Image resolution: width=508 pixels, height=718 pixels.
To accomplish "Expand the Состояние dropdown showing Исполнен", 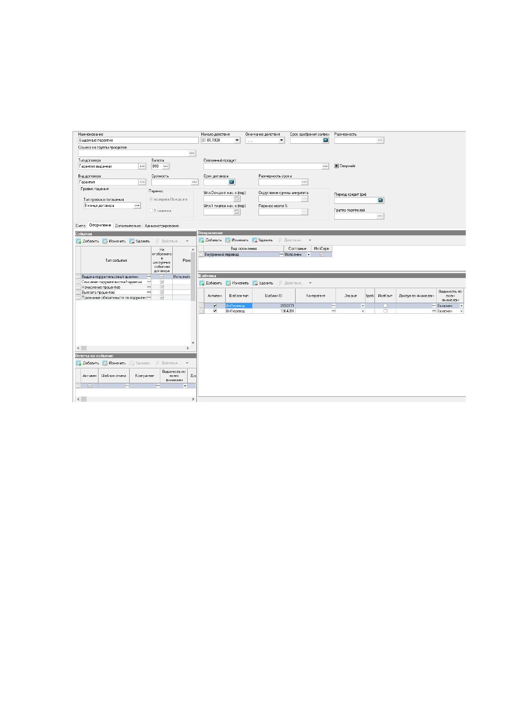I will (309, 255).
